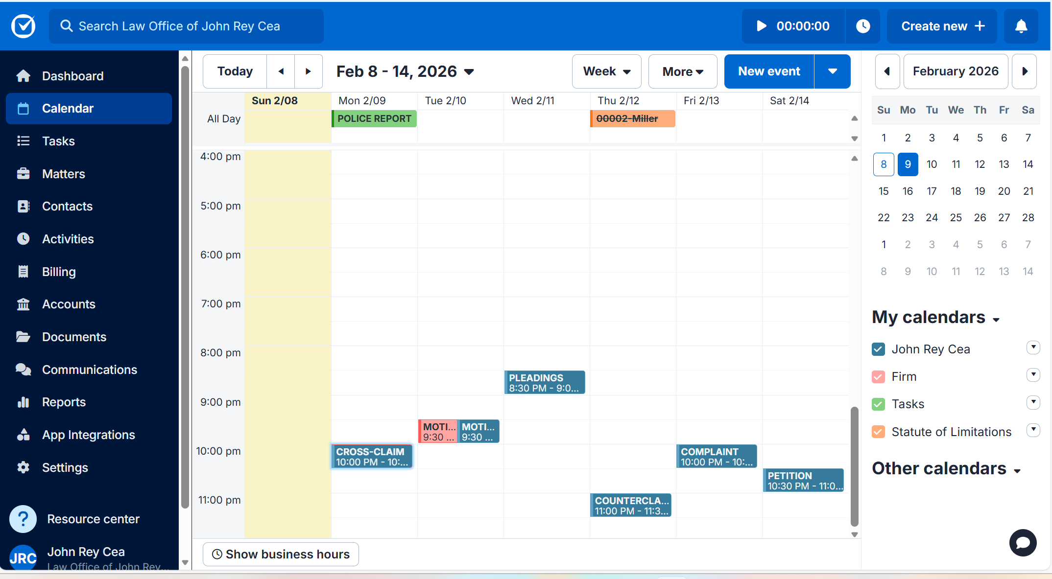1052x579 pixels.
Task: Start the timer play button
Action: [762, 26]
